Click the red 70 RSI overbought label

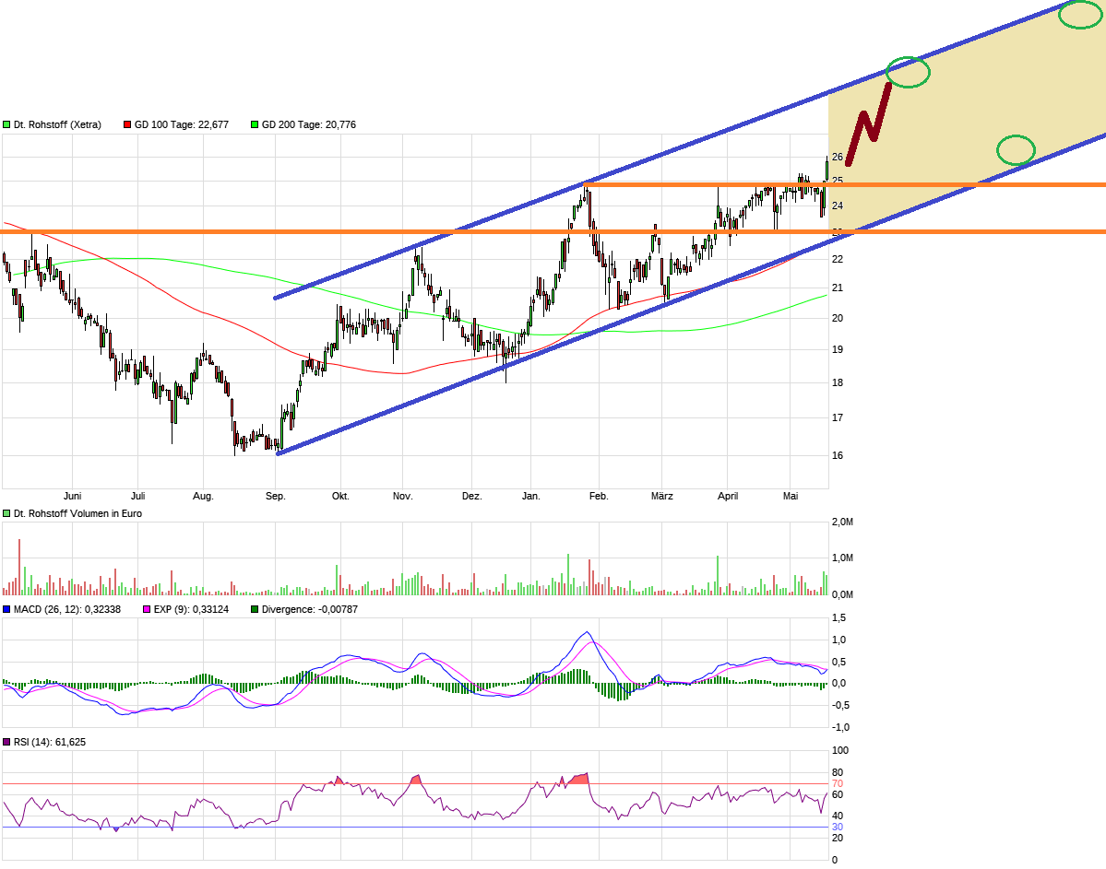click(x=838, y=783)
